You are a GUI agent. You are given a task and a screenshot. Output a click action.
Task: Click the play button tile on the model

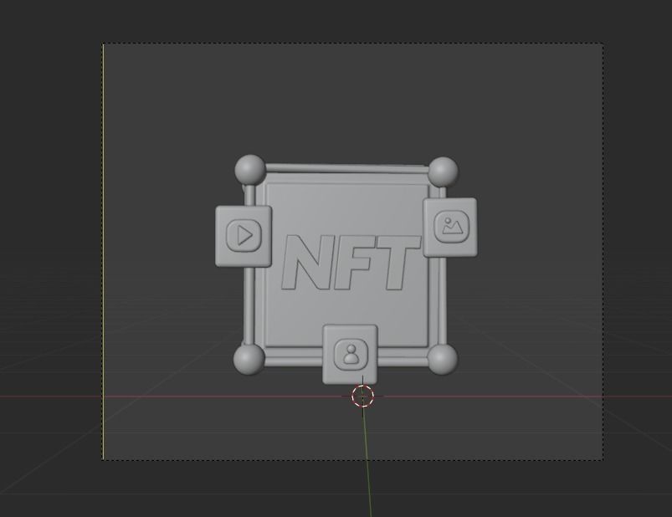(244, 236)
